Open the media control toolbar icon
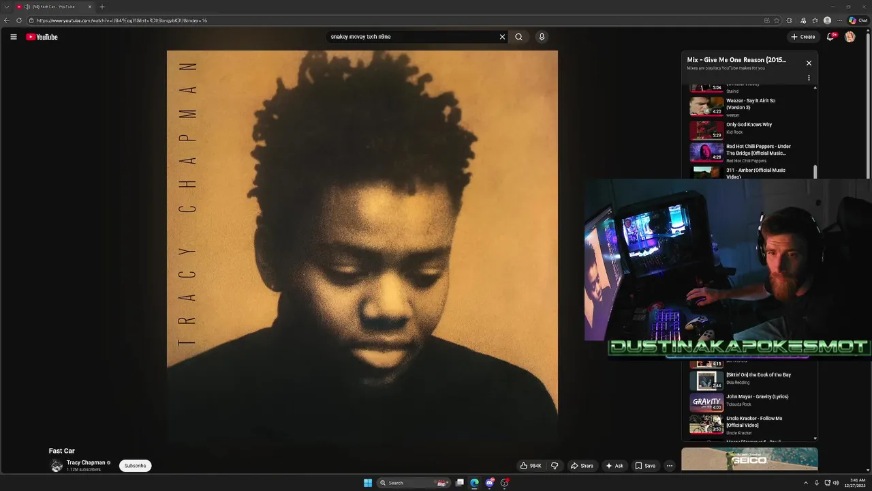This screenshot has height=491, width=872. 803,20
